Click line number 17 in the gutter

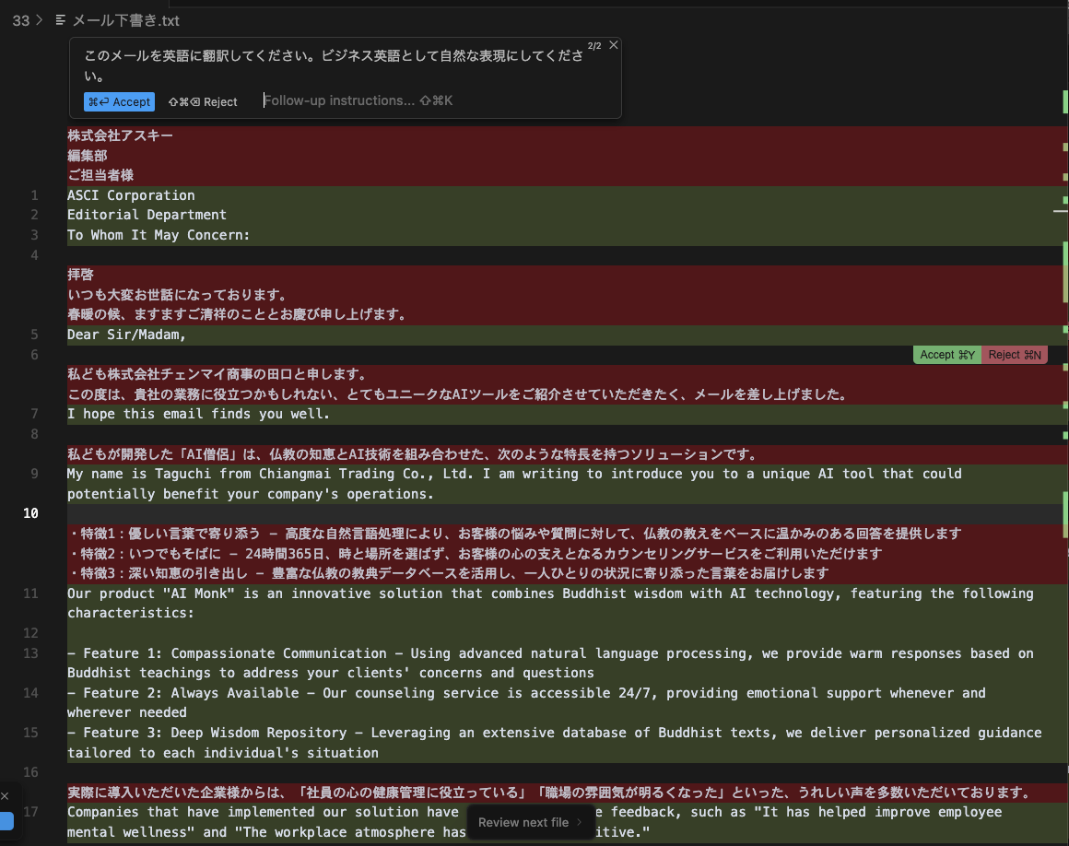(30, 812)
